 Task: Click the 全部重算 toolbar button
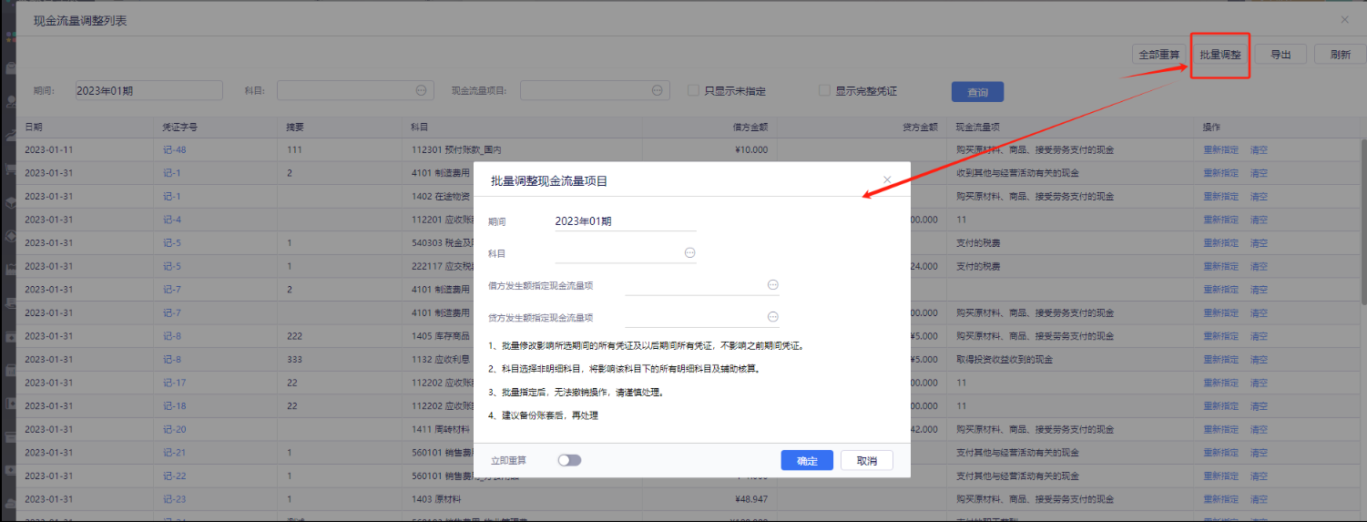tap(1158, 55)
